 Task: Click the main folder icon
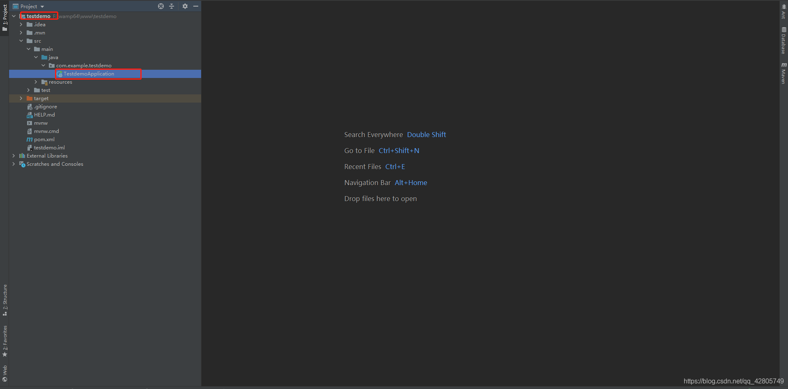click(37, 49)
